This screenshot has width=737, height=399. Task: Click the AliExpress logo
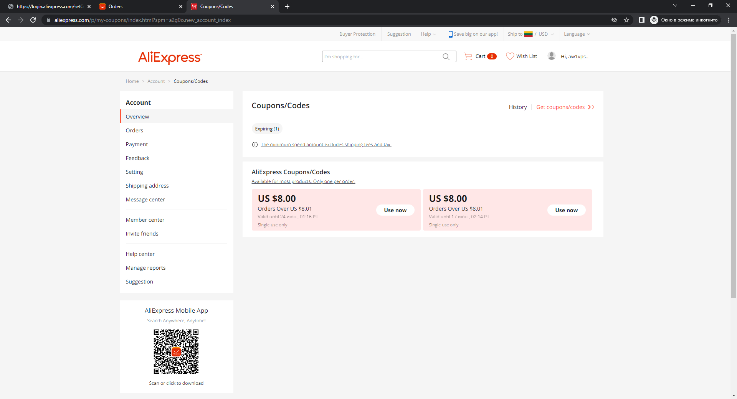click(x=170, y=57)
